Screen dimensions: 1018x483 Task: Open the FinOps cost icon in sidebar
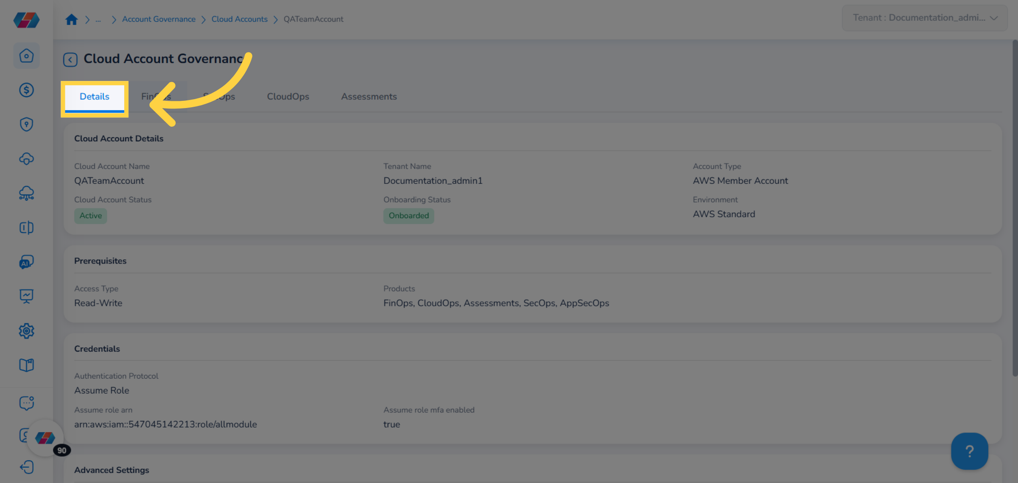click(26, 90)
